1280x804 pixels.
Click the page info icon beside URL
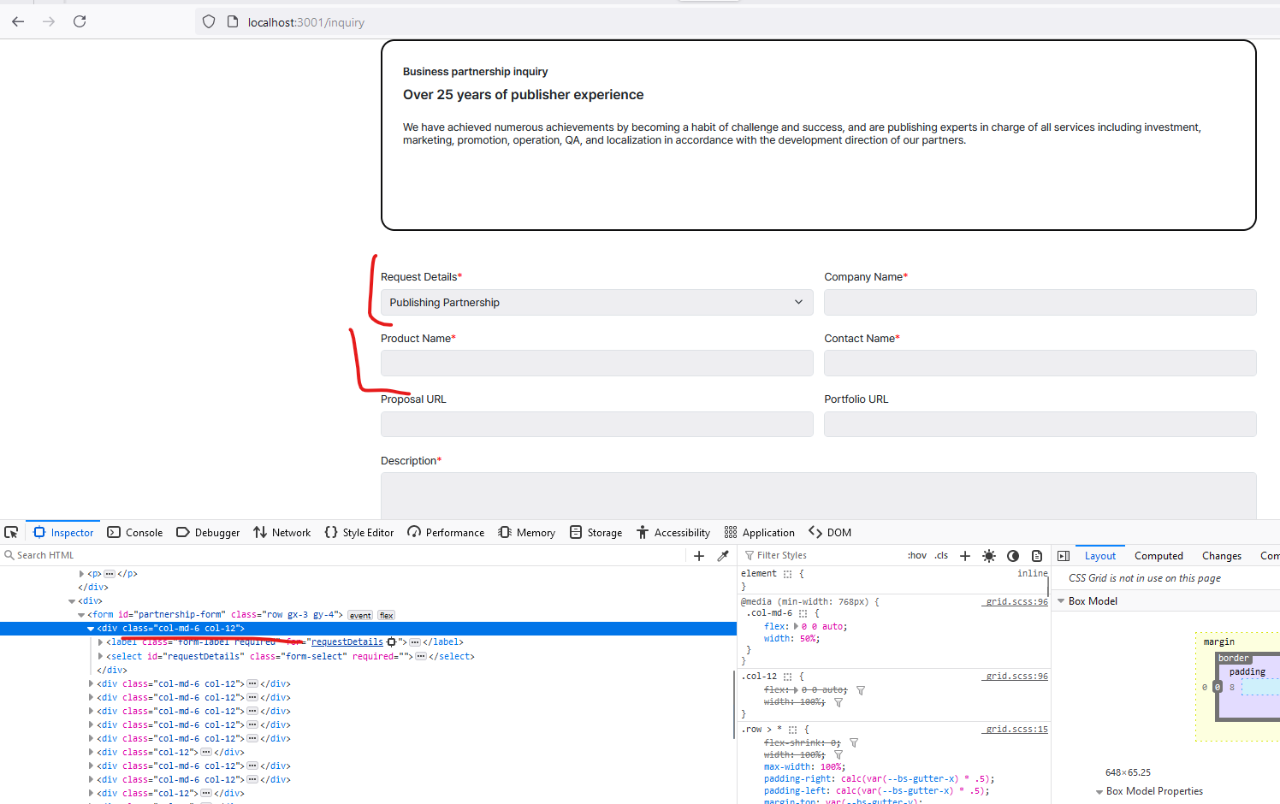232,21
